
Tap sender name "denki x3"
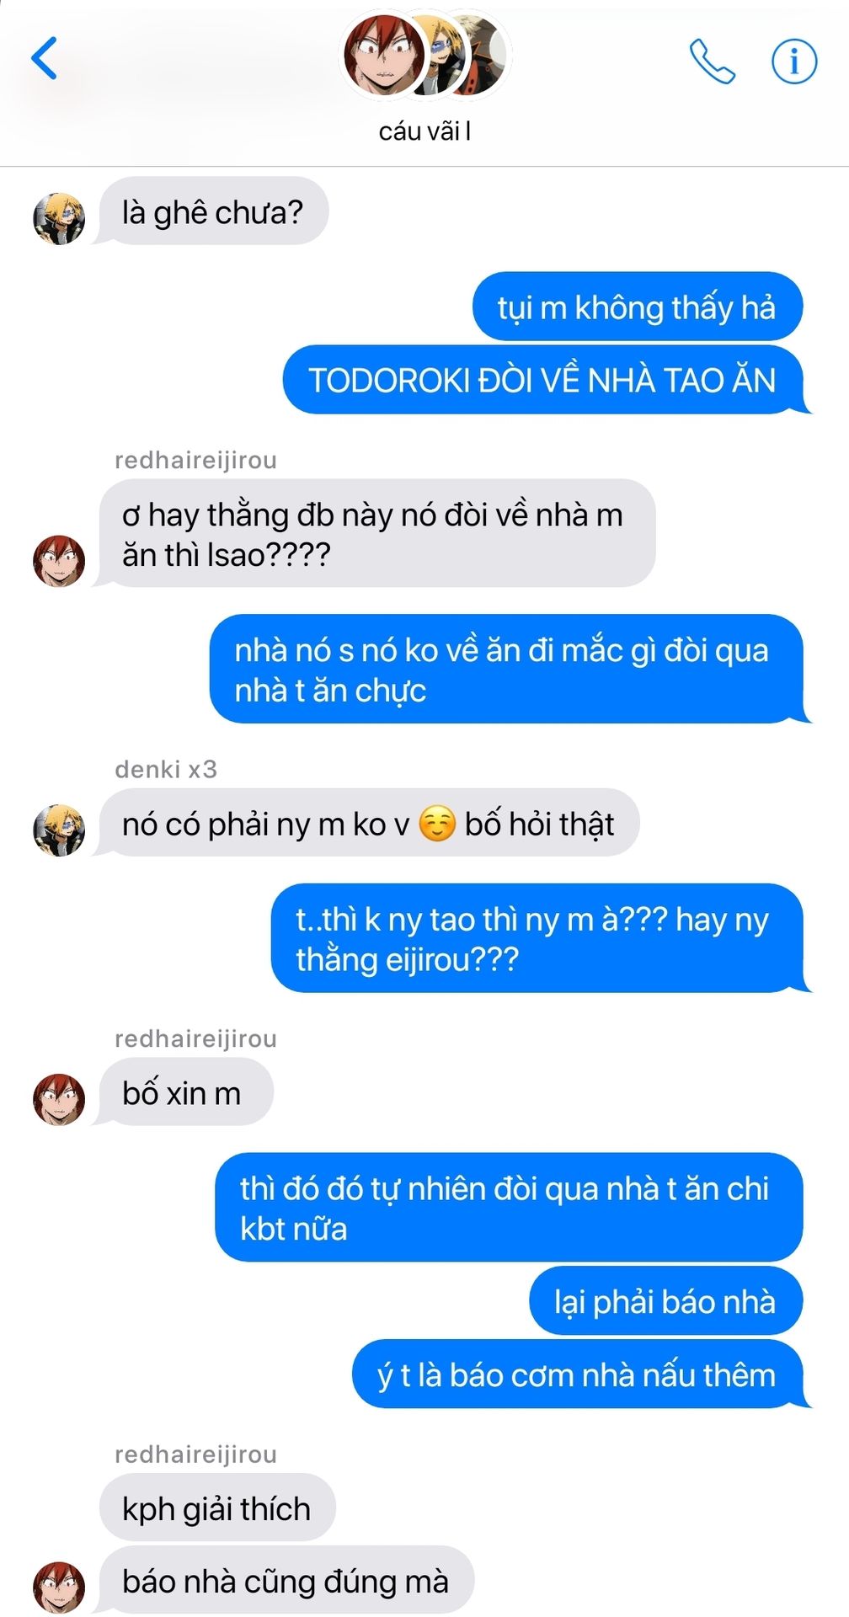click(166, 769)
